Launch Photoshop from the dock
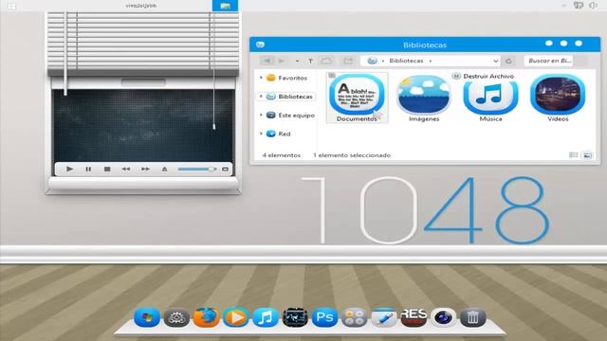Viewport: 607px width, 341px height. tap(324, 318)
